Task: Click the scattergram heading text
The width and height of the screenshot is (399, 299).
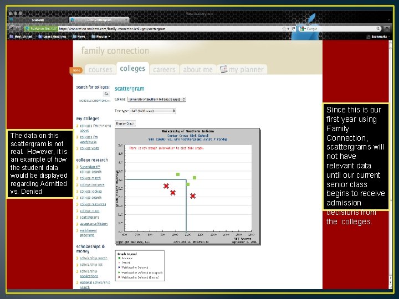Action: coord(129,89)
